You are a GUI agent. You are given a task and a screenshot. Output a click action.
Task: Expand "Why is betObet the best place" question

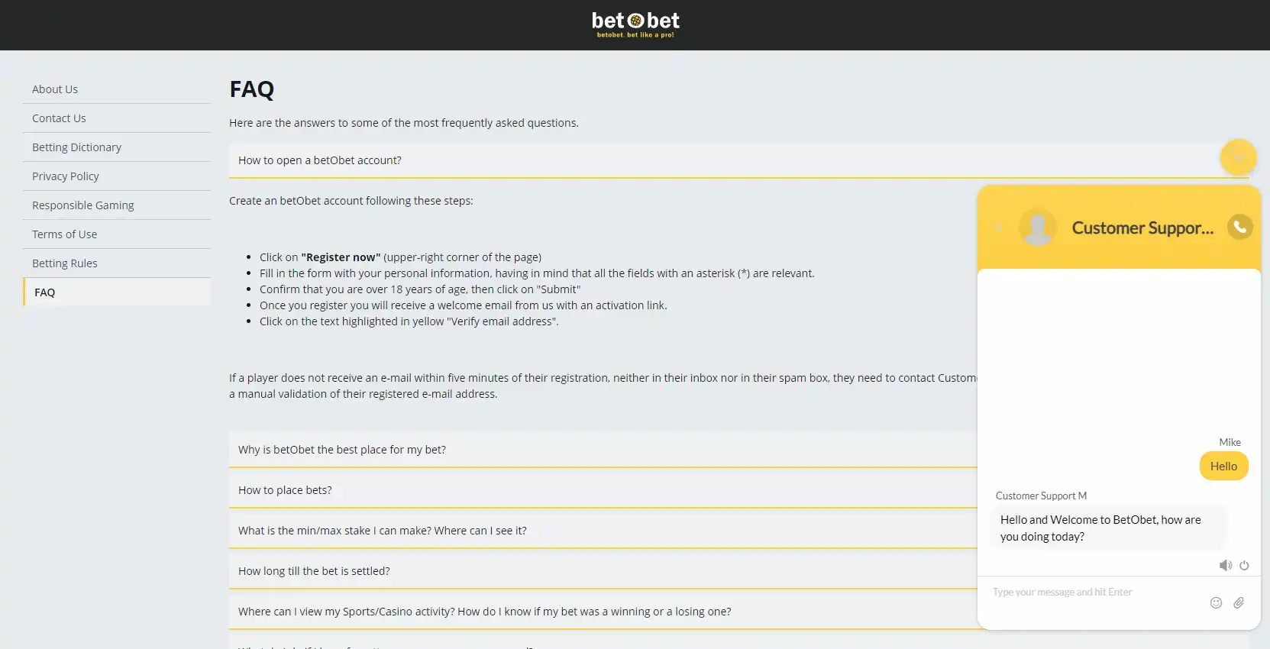coord(342,450)
